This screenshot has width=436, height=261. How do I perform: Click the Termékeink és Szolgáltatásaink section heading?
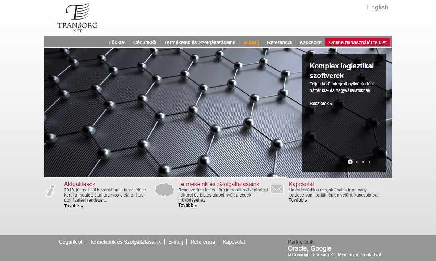[219, 184]
